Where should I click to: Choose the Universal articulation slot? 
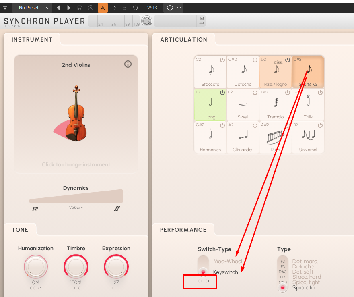(308, 137)
